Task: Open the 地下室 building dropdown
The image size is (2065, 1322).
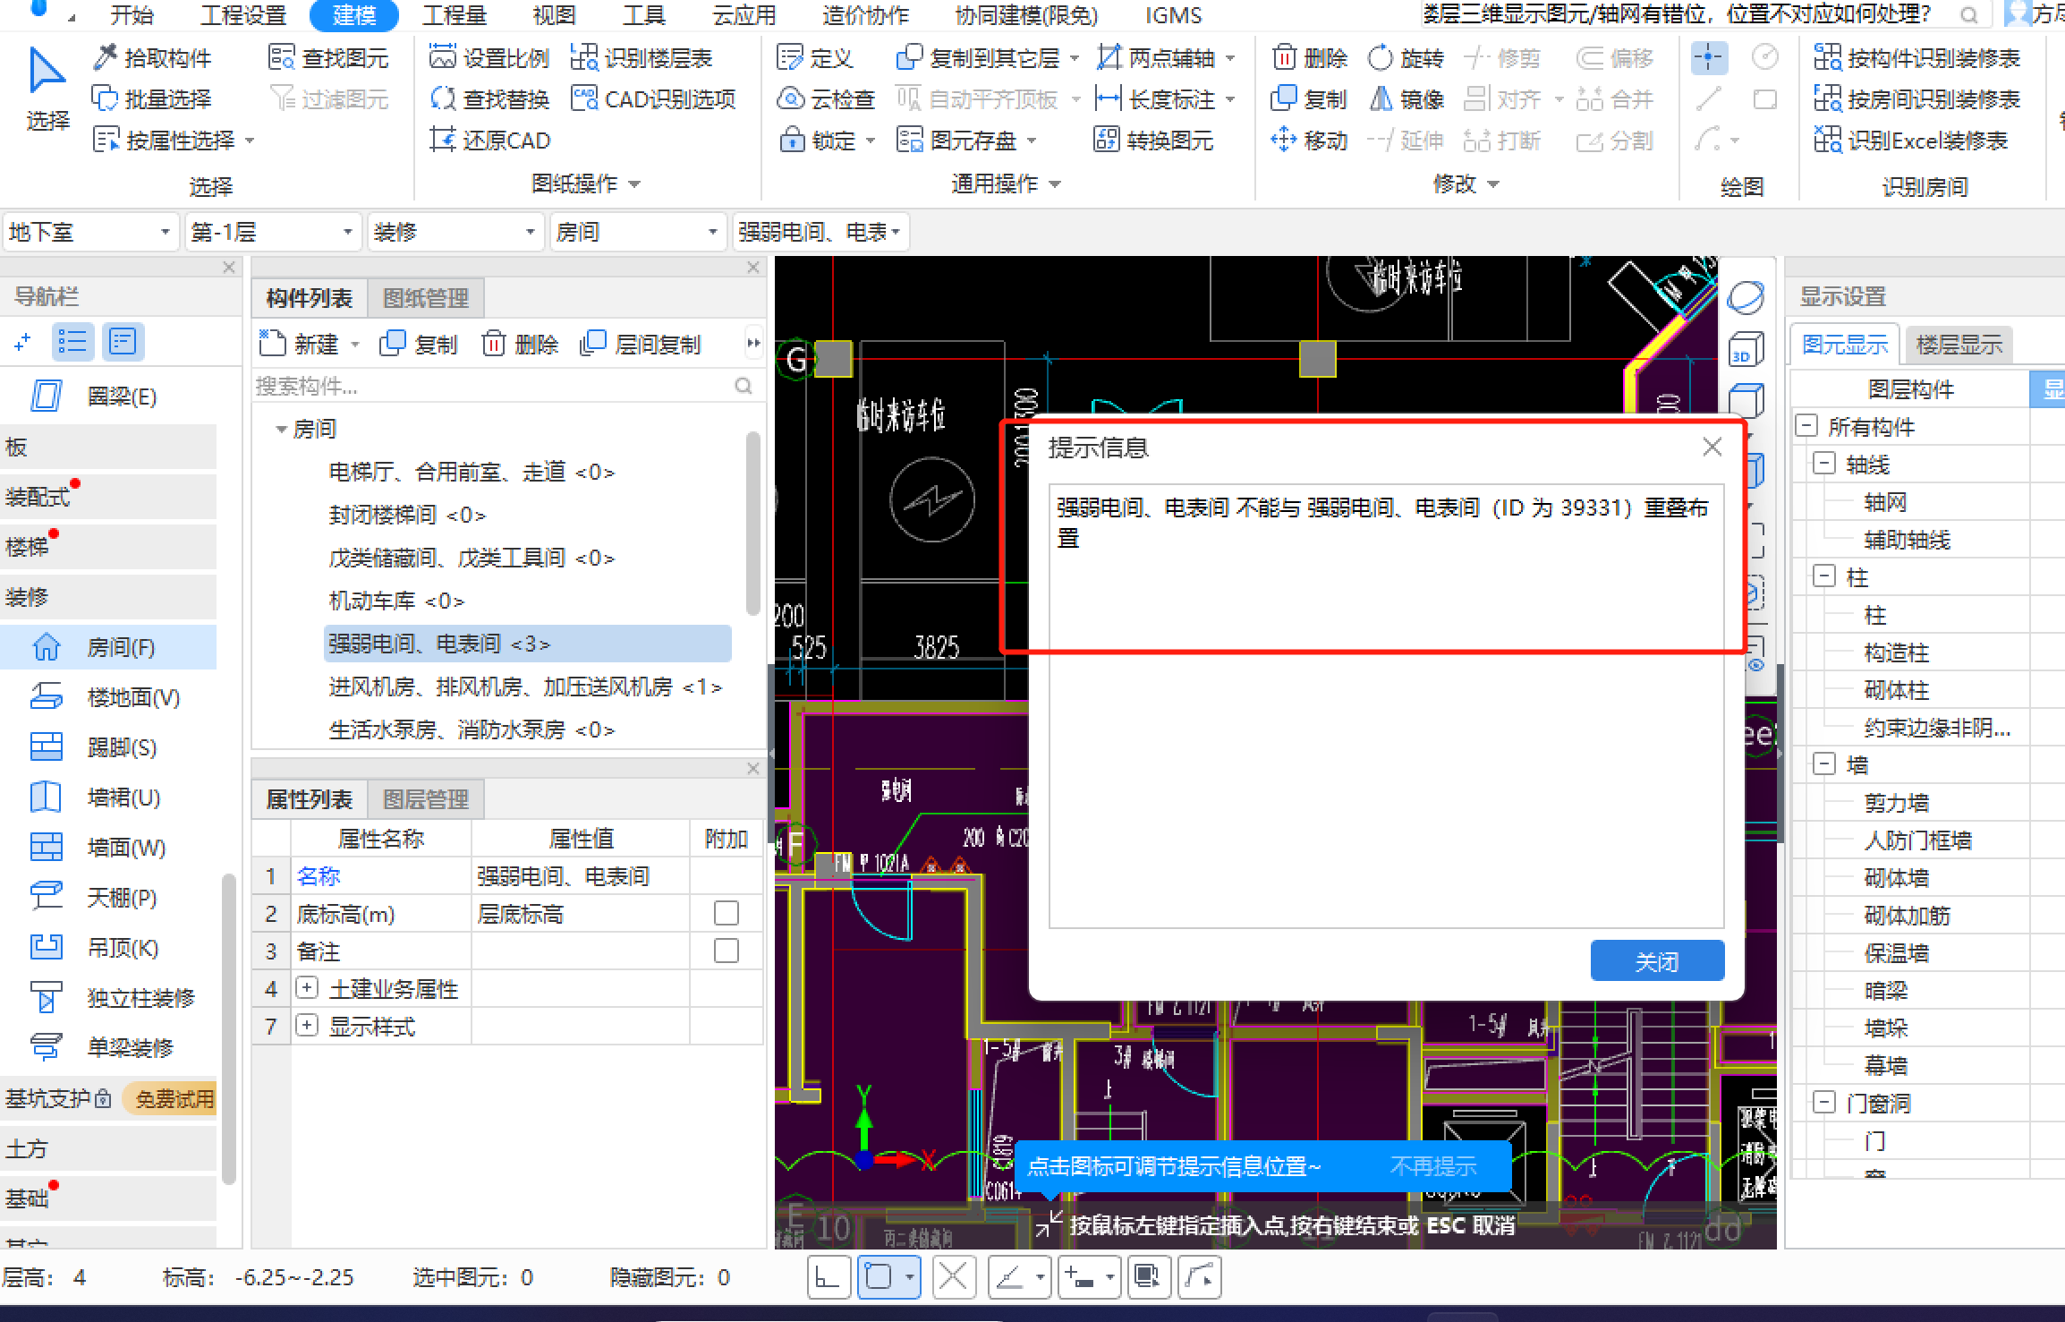Action: coord(89,232)
